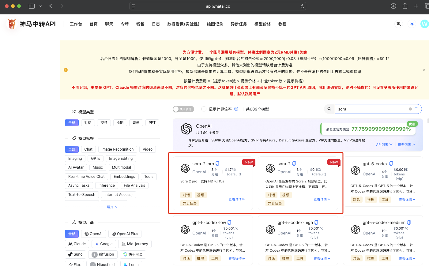This screenshot has width=429, height=266.
Task: Collapse the 模型列表 expander
Action: coord(407,144)
